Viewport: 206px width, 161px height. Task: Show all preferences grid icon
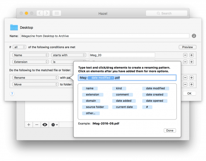coord(57,13)
